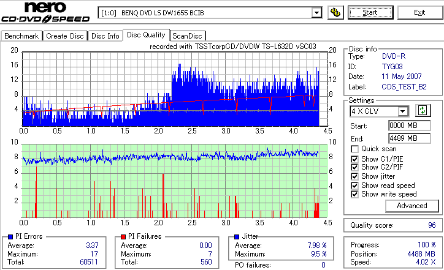Click the recorded with TSSTcorp text
Screen dimensions: 444x270
pyautogui.click(x=233, y=47)
